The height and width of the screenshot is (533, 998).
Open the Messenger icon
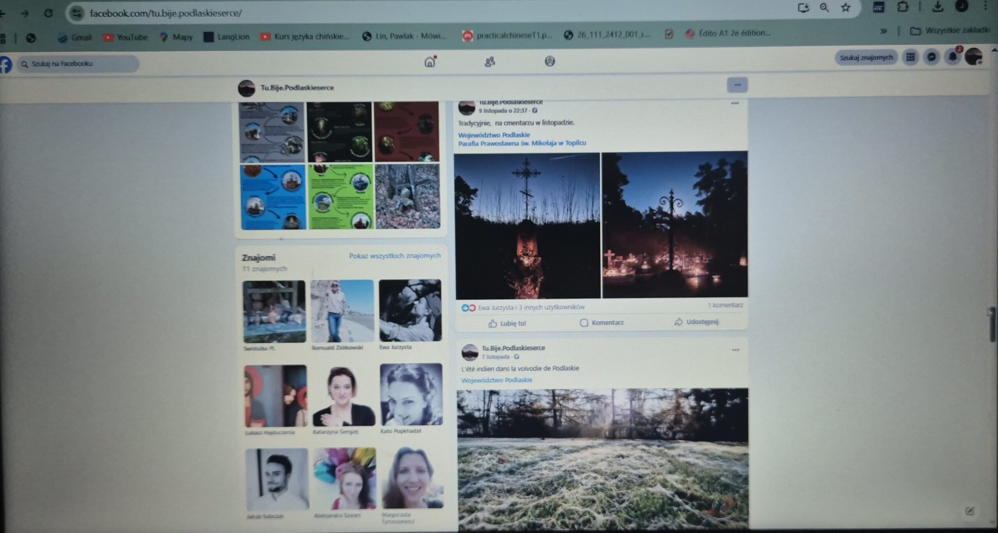coord(931,57)
